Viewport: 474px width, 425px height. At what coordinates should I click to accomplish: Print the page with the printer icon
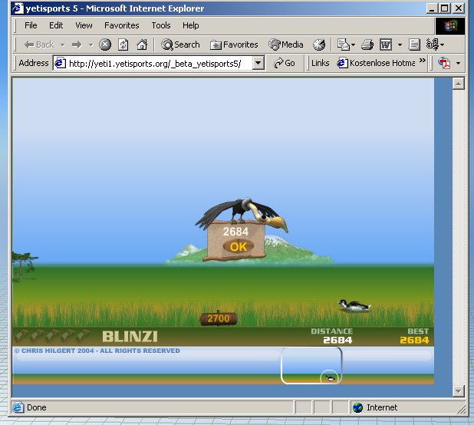pyautogui.click(x=367, y=44)
